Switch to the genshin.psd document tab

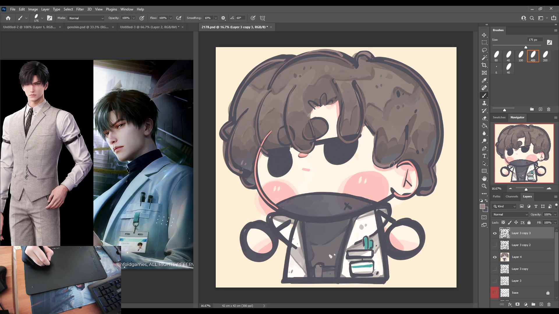point(88,27)
